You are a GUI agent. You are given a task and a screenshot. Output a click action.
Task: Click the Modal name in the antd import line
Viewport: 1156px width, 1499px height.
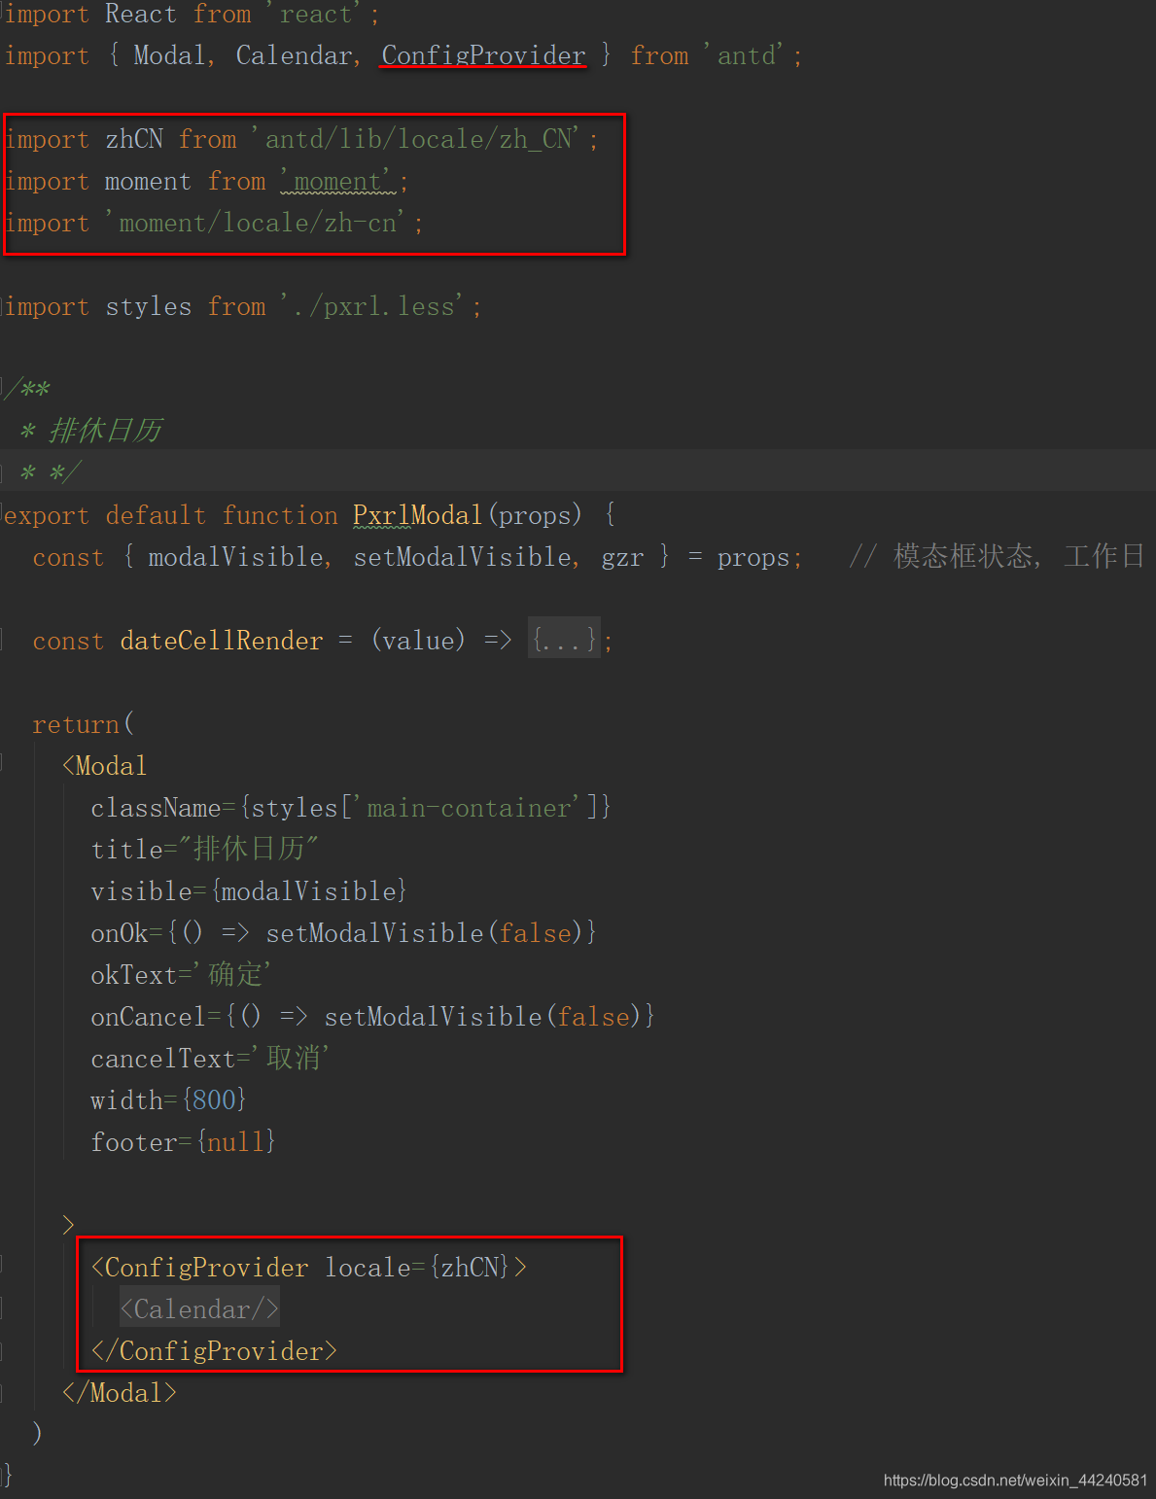click(169, 55)
